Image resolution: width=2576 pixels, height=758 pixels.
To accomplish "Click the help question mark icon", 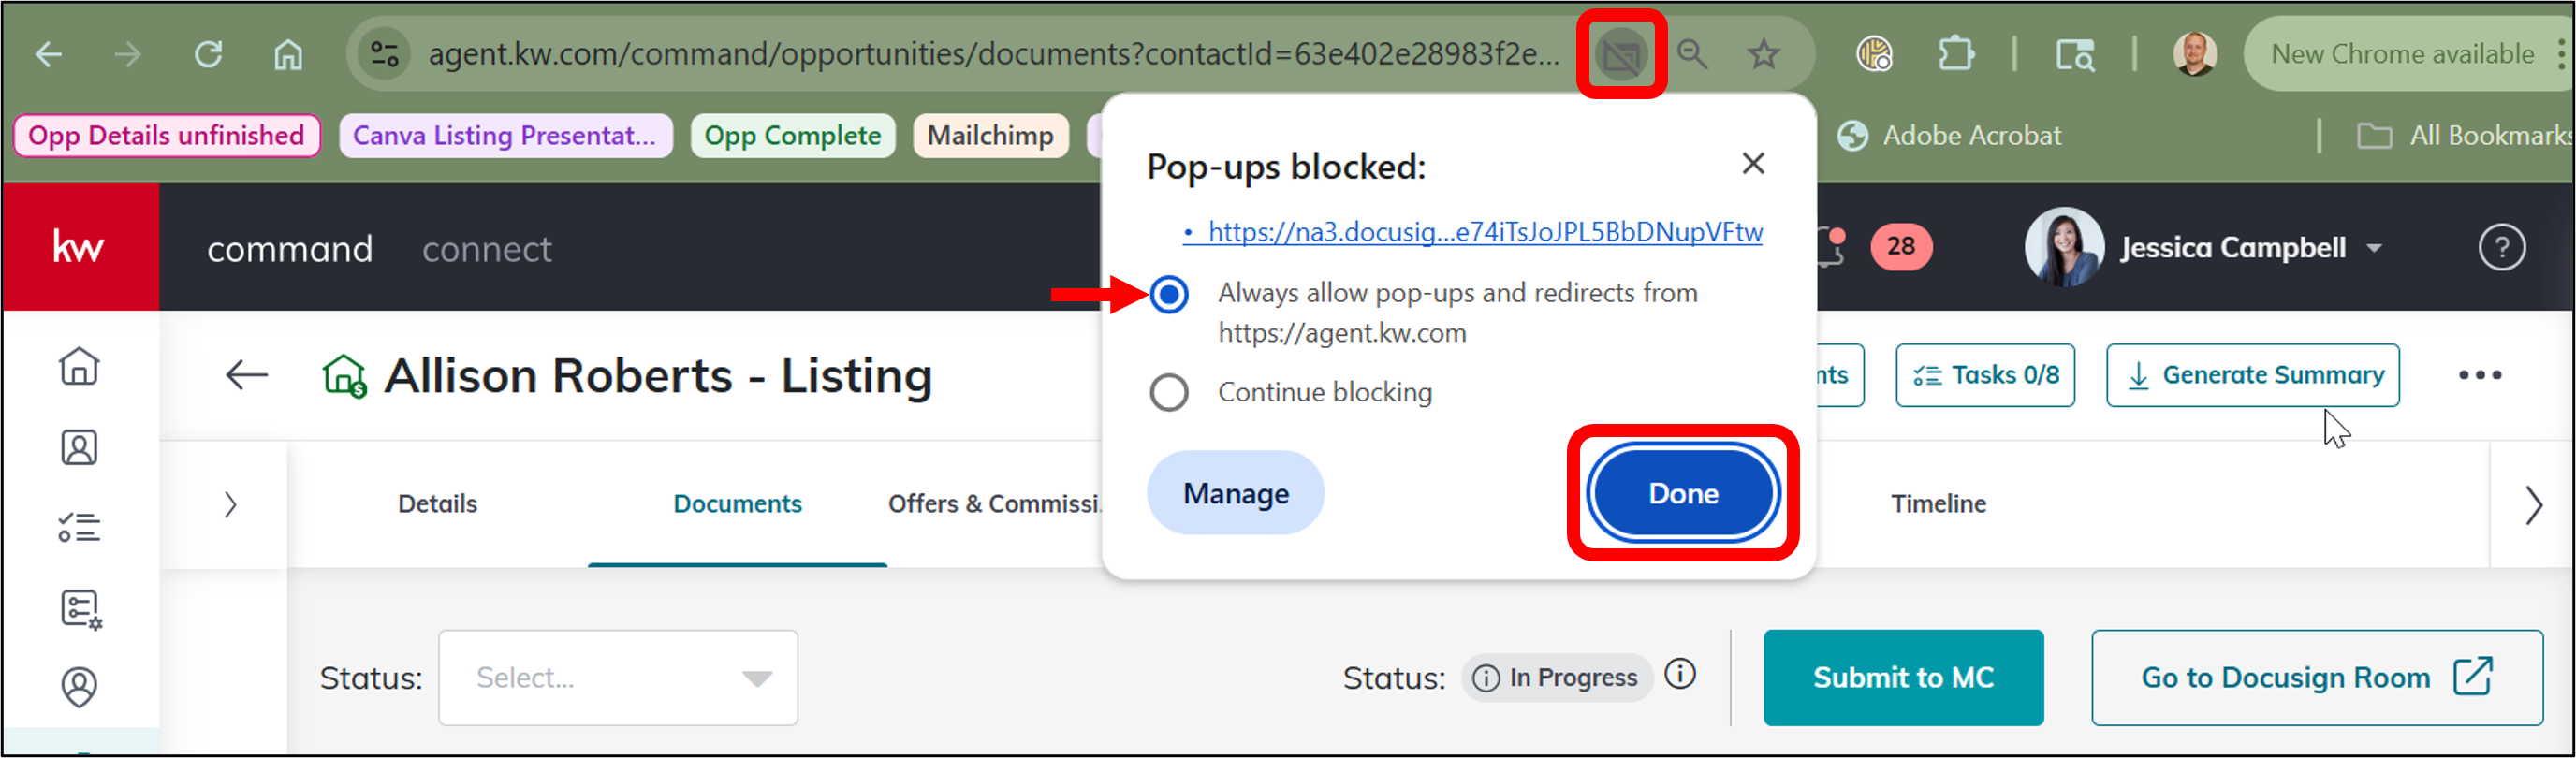I will point(2501,247).
